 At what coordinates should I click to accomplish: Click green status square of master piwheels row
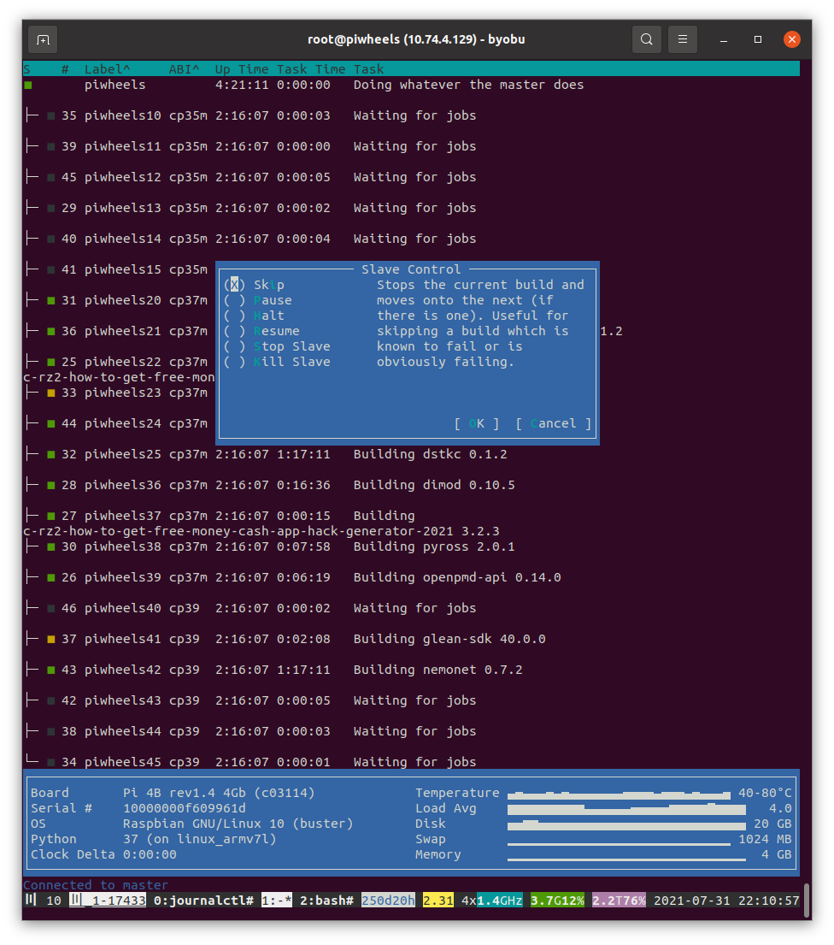[27, 85]
